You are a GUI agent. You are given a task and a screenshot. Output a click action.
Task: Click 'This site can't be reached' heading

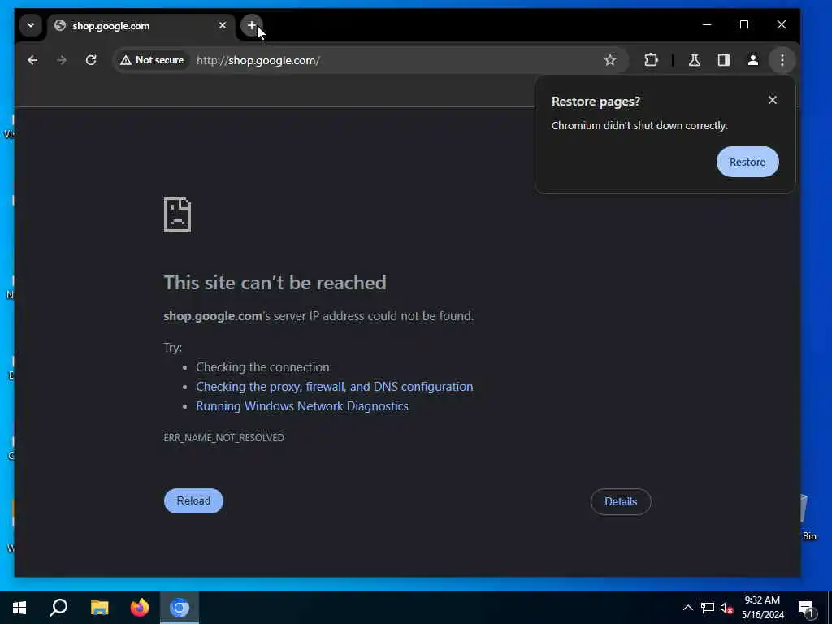click(275, 283)
